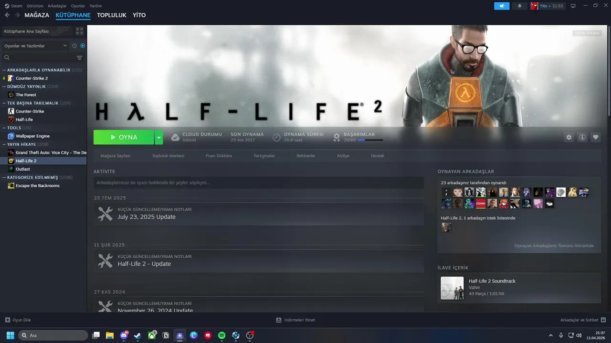Click Kütüphane Ana Sayfası button
The height and width of the screenshot is (343, 611).
(36, 31)
